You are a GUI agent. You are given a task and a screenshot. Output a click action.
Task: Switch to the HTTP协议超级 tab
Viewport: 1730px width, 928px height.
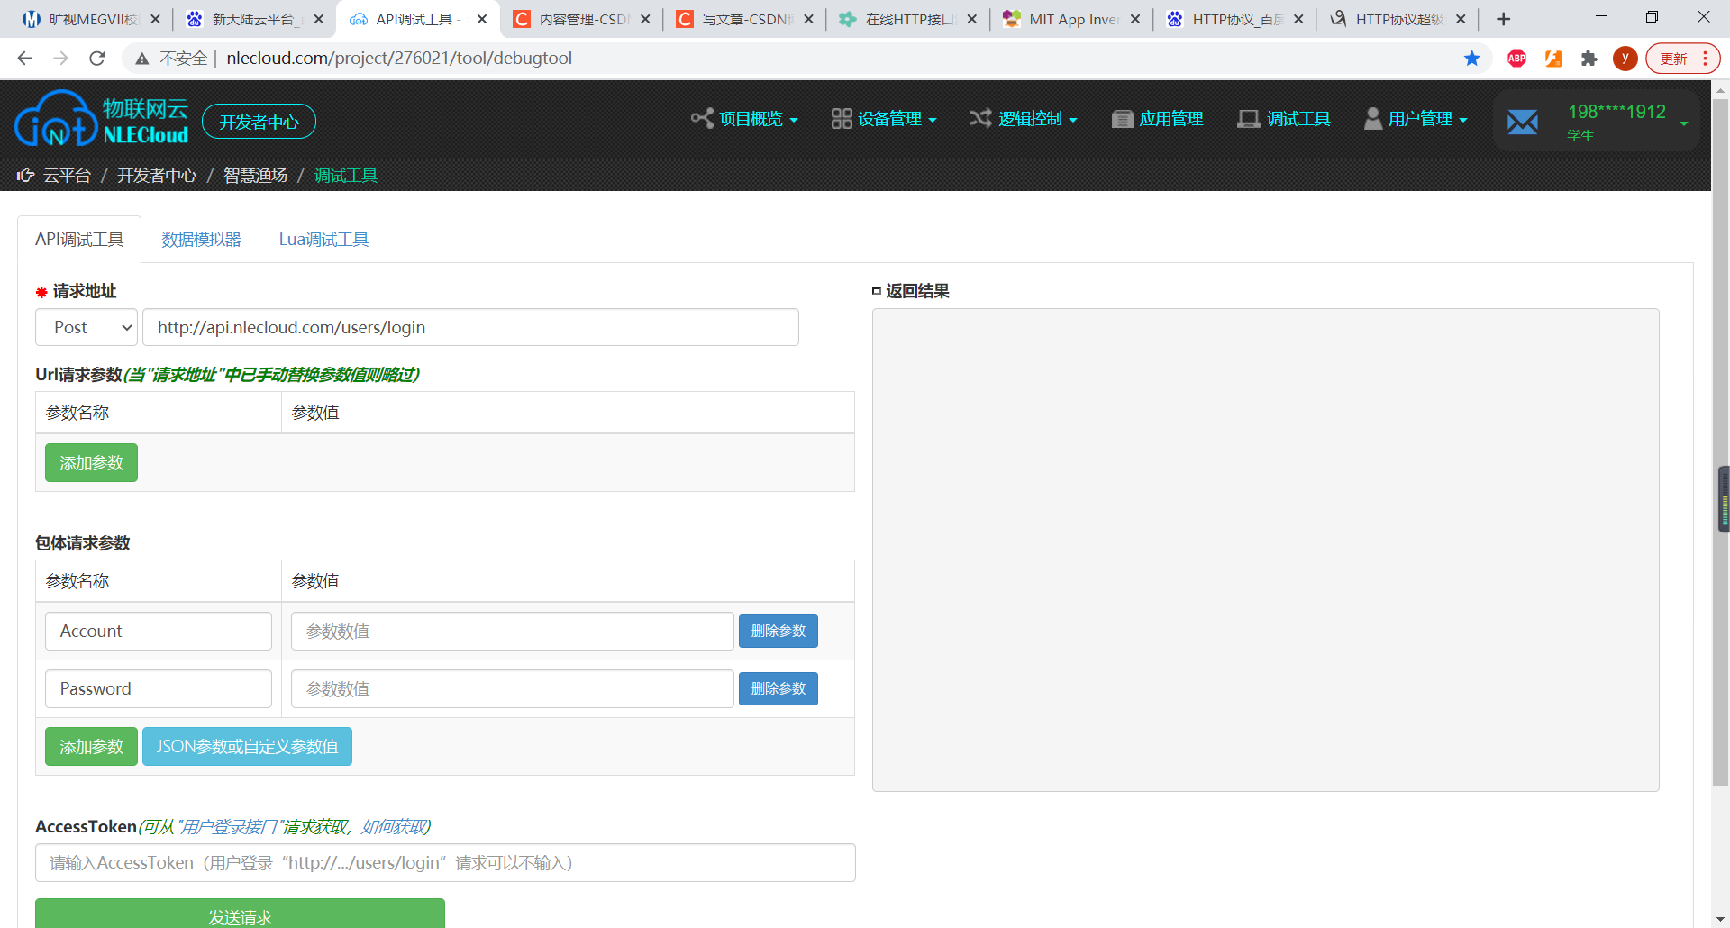click(1398, 19)
